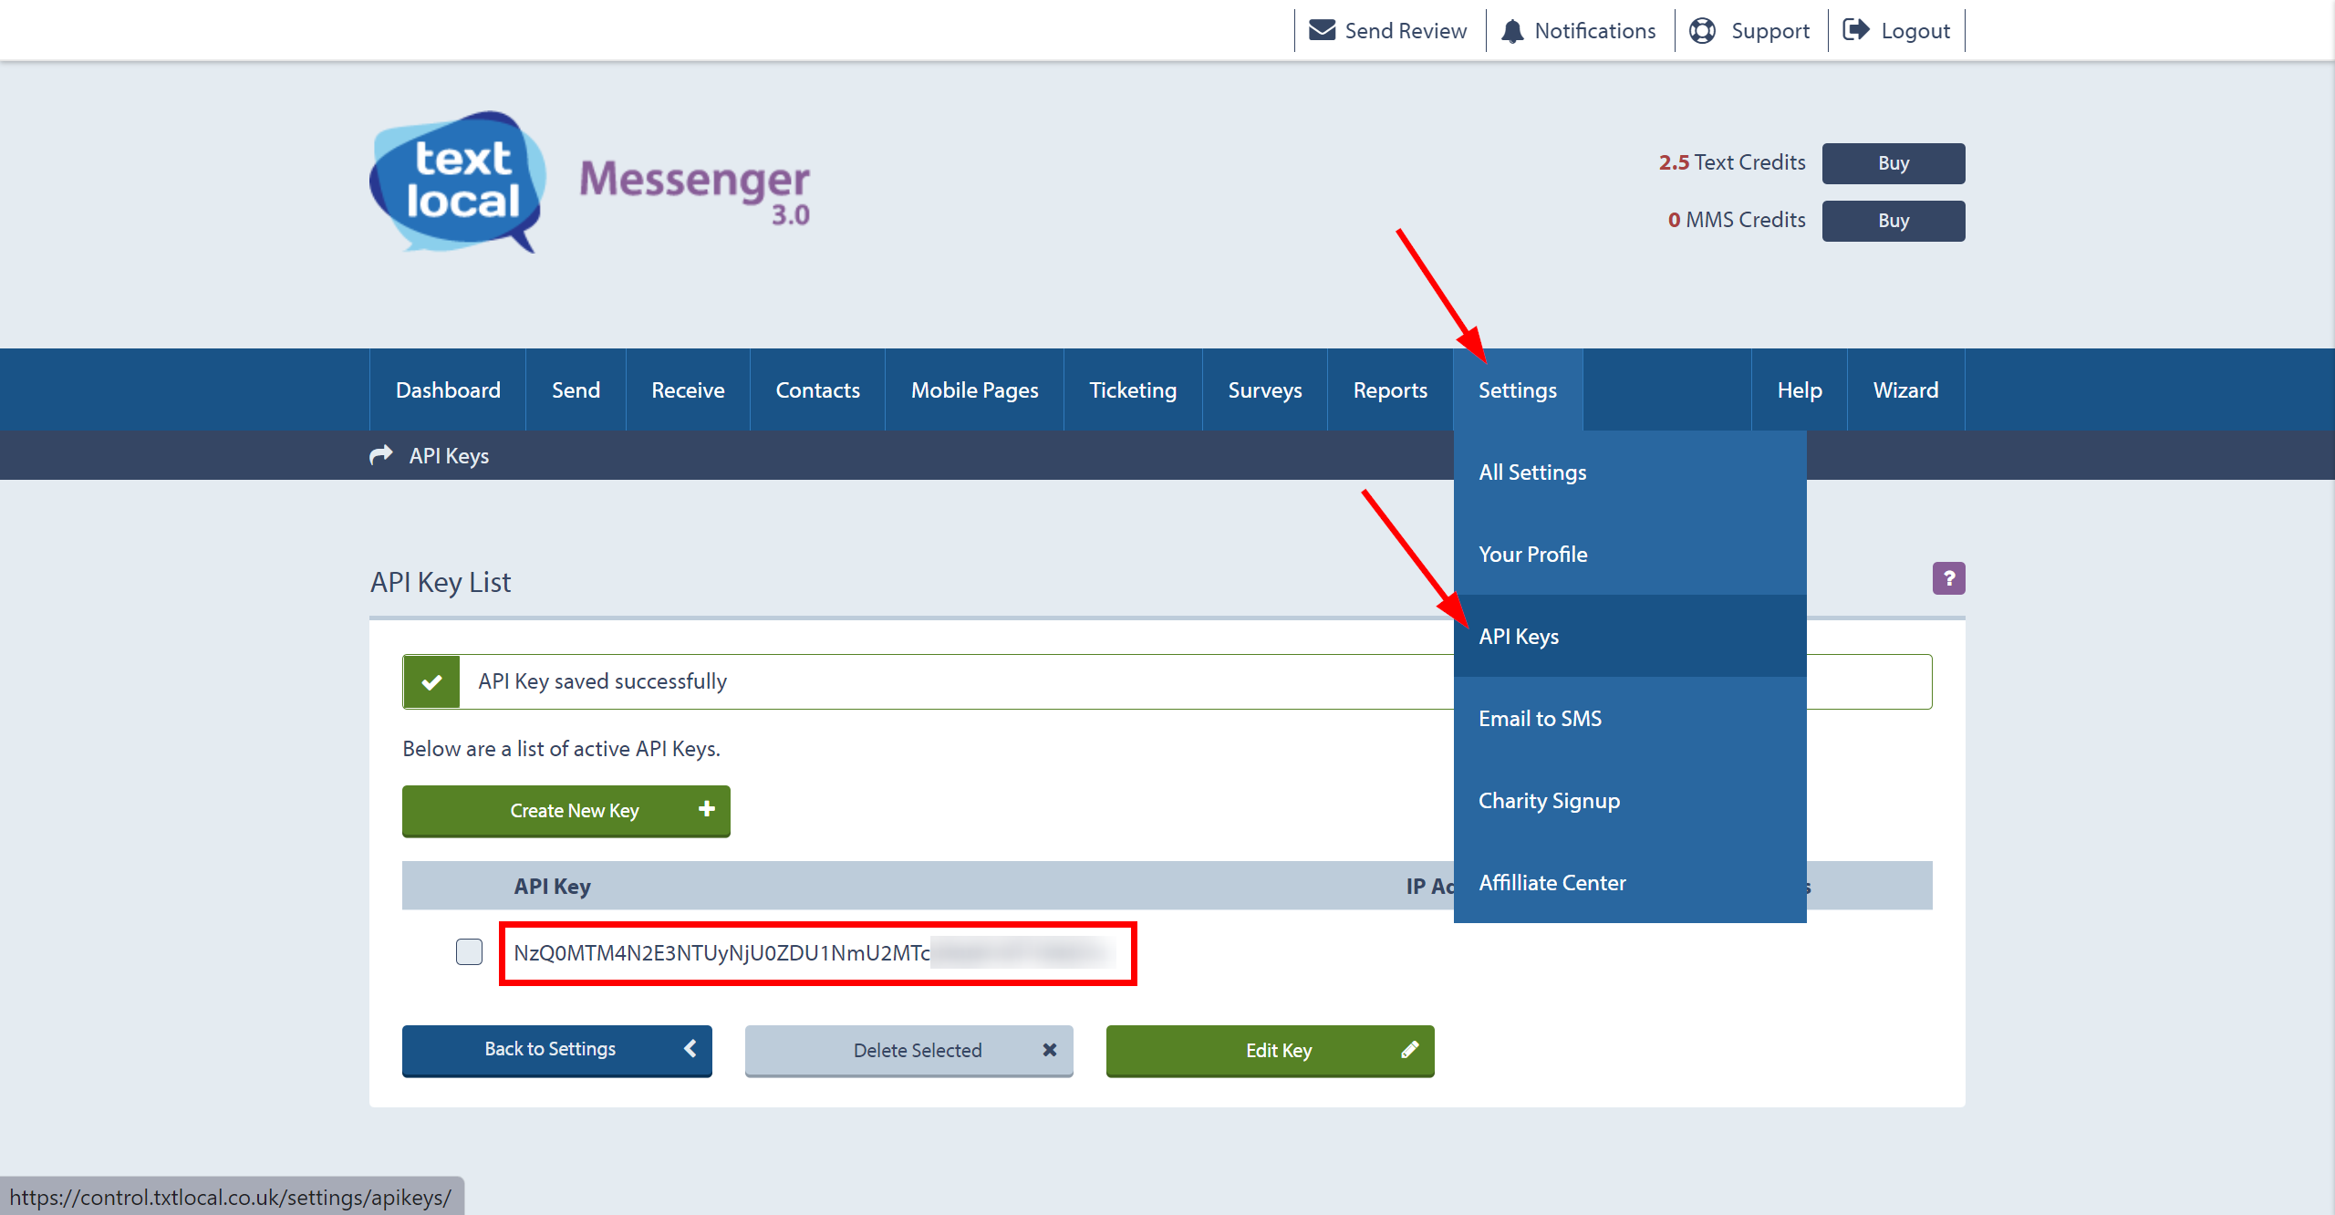Image resolution: width=2335 pixels, height=1215 pixels.
Task: Select the API Keys menu item
Action: 1518,635
